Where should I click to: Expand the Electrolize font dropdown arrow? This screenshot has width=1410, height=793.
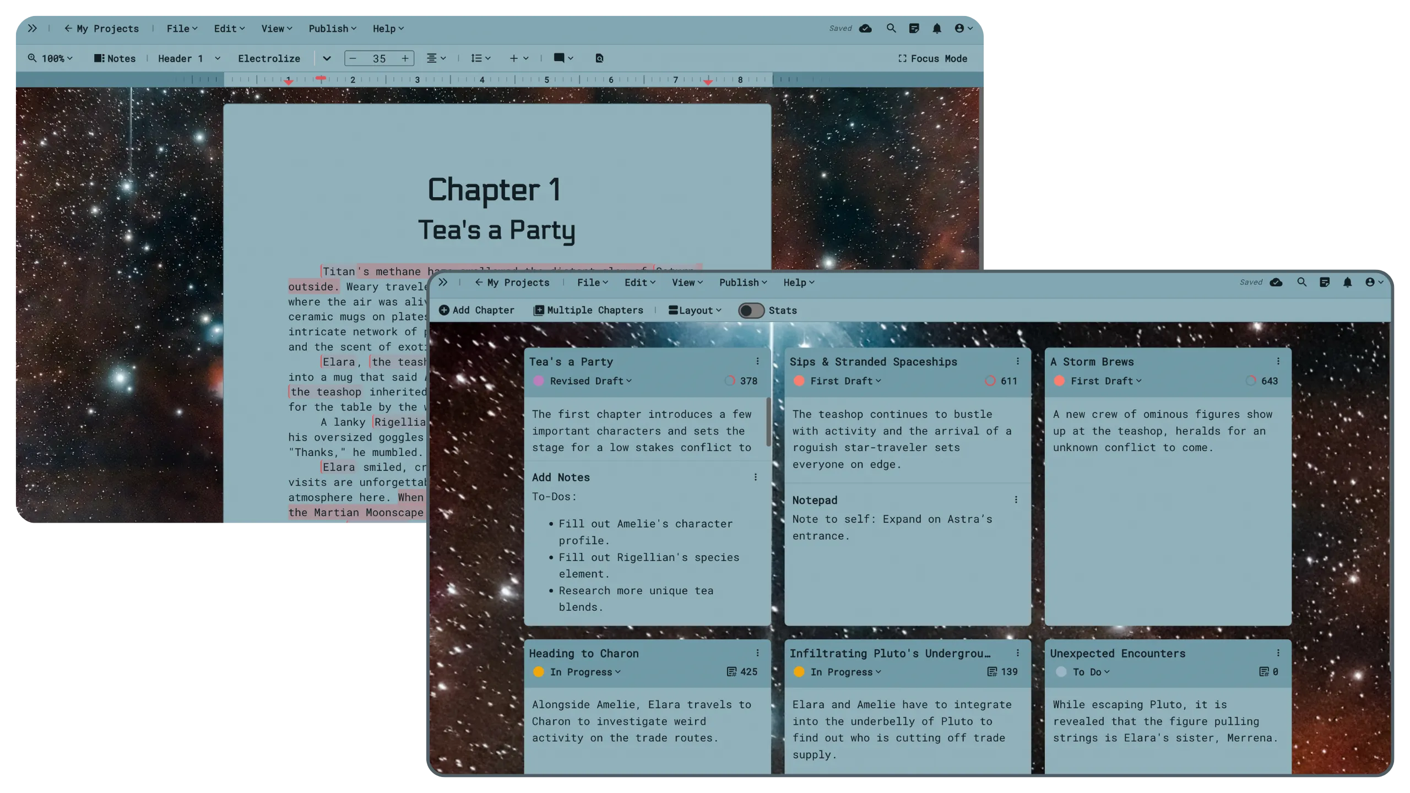pos(327,58)
